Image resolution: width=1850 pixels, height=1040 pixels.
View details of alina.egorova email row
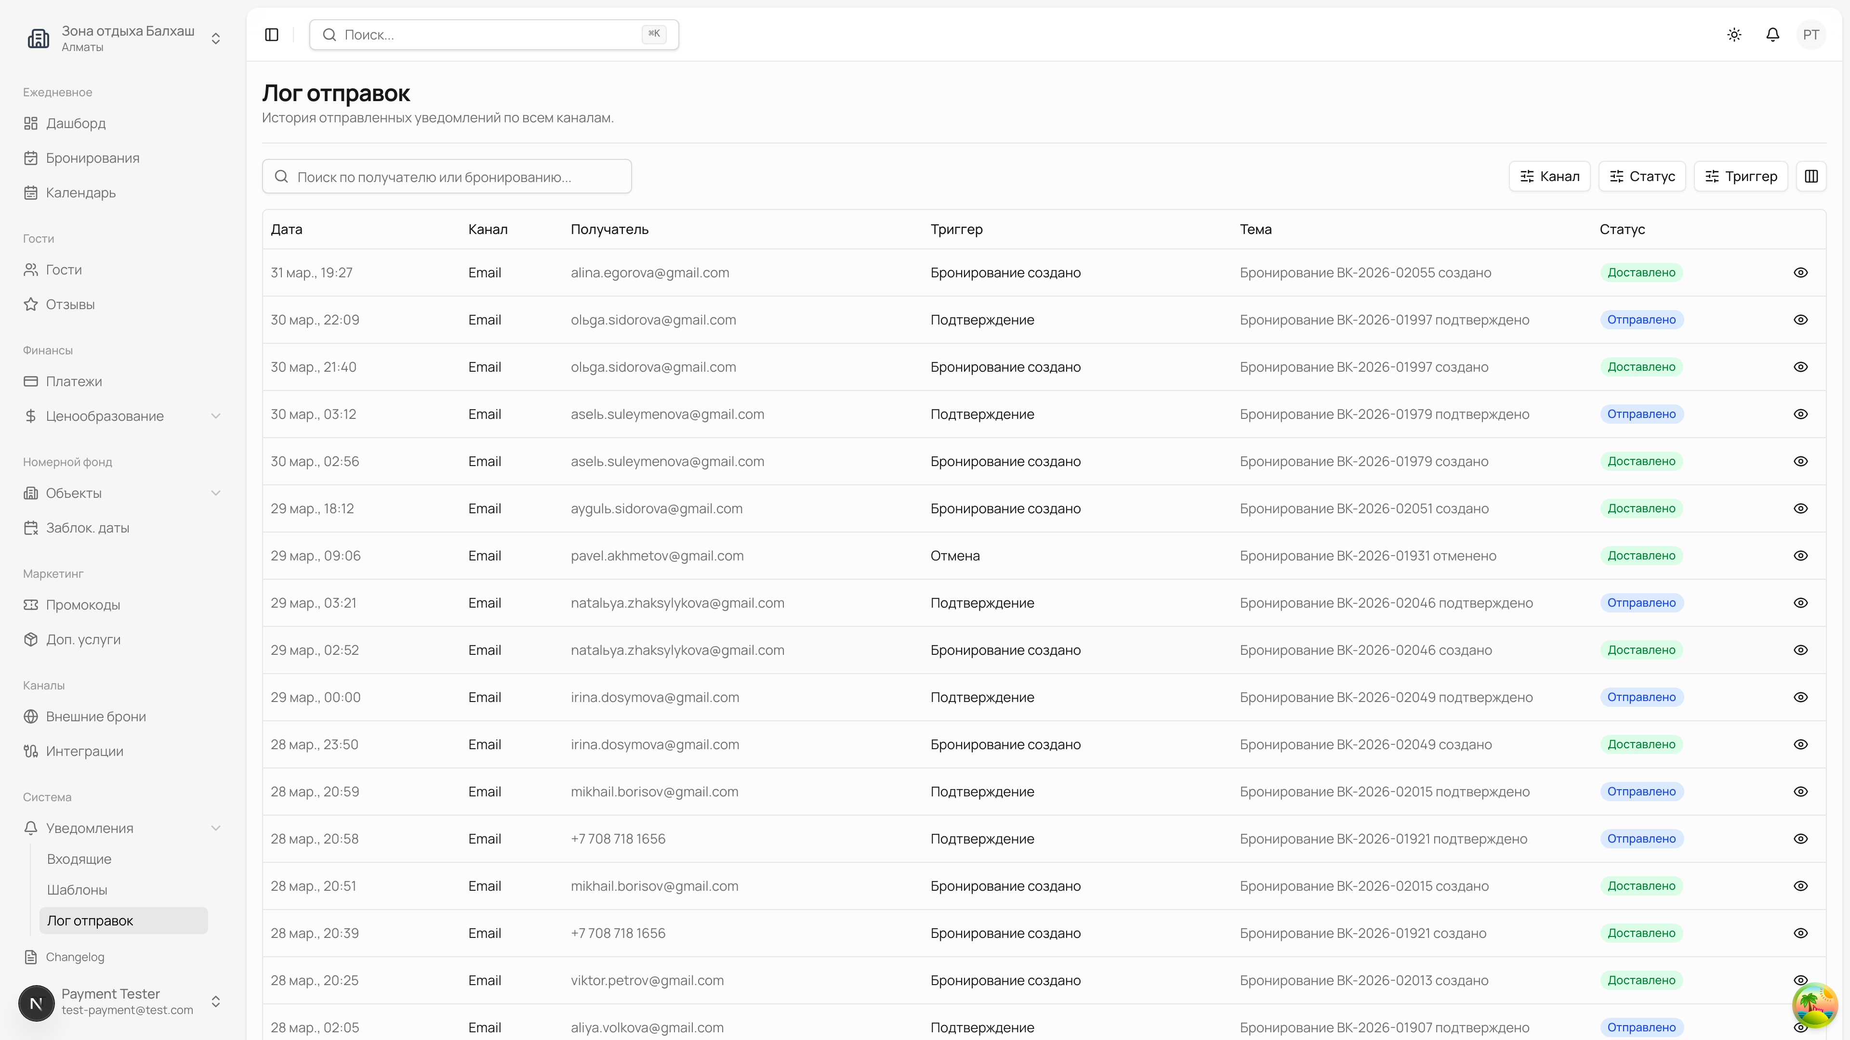[1800, 273]
